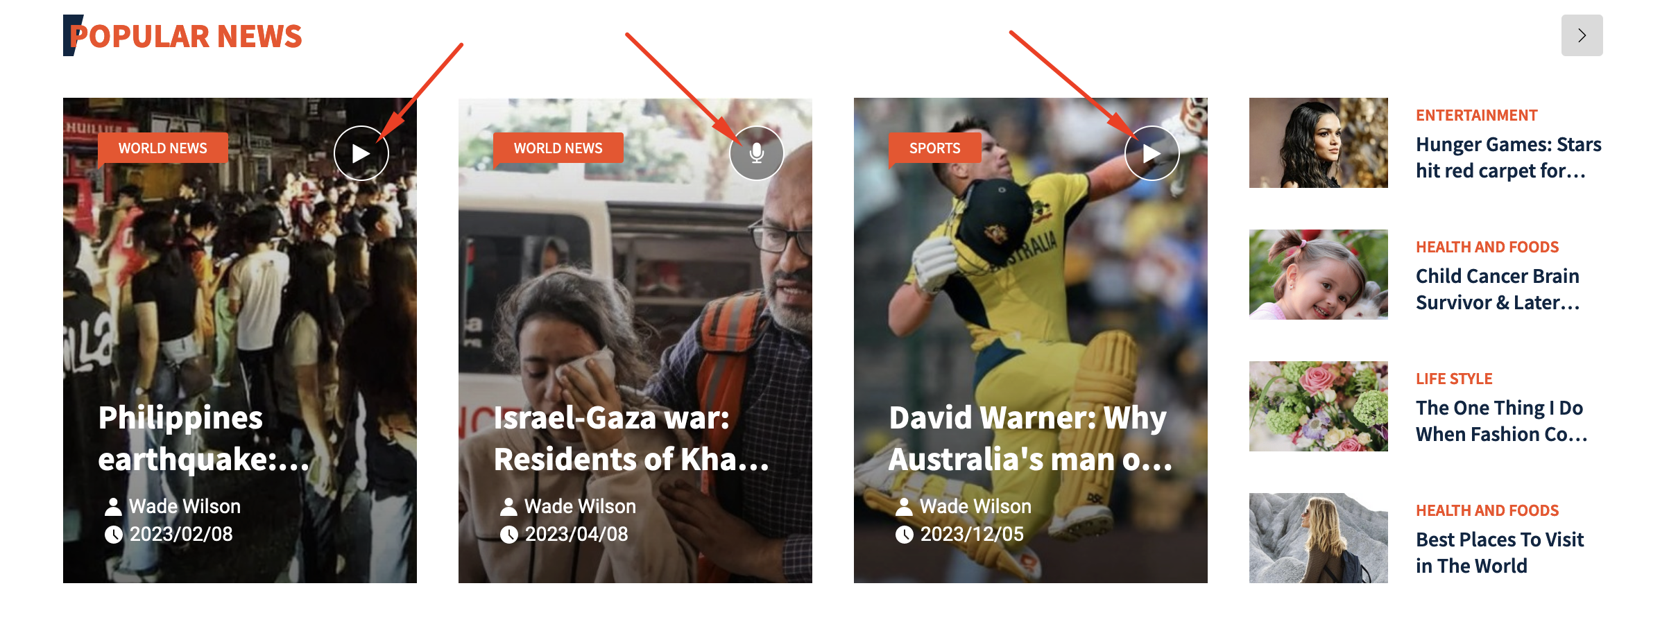This screenshot has width=1669, height=631.
Task: Open the flowers bouquet thumbnail
Action: point(1319,406)
